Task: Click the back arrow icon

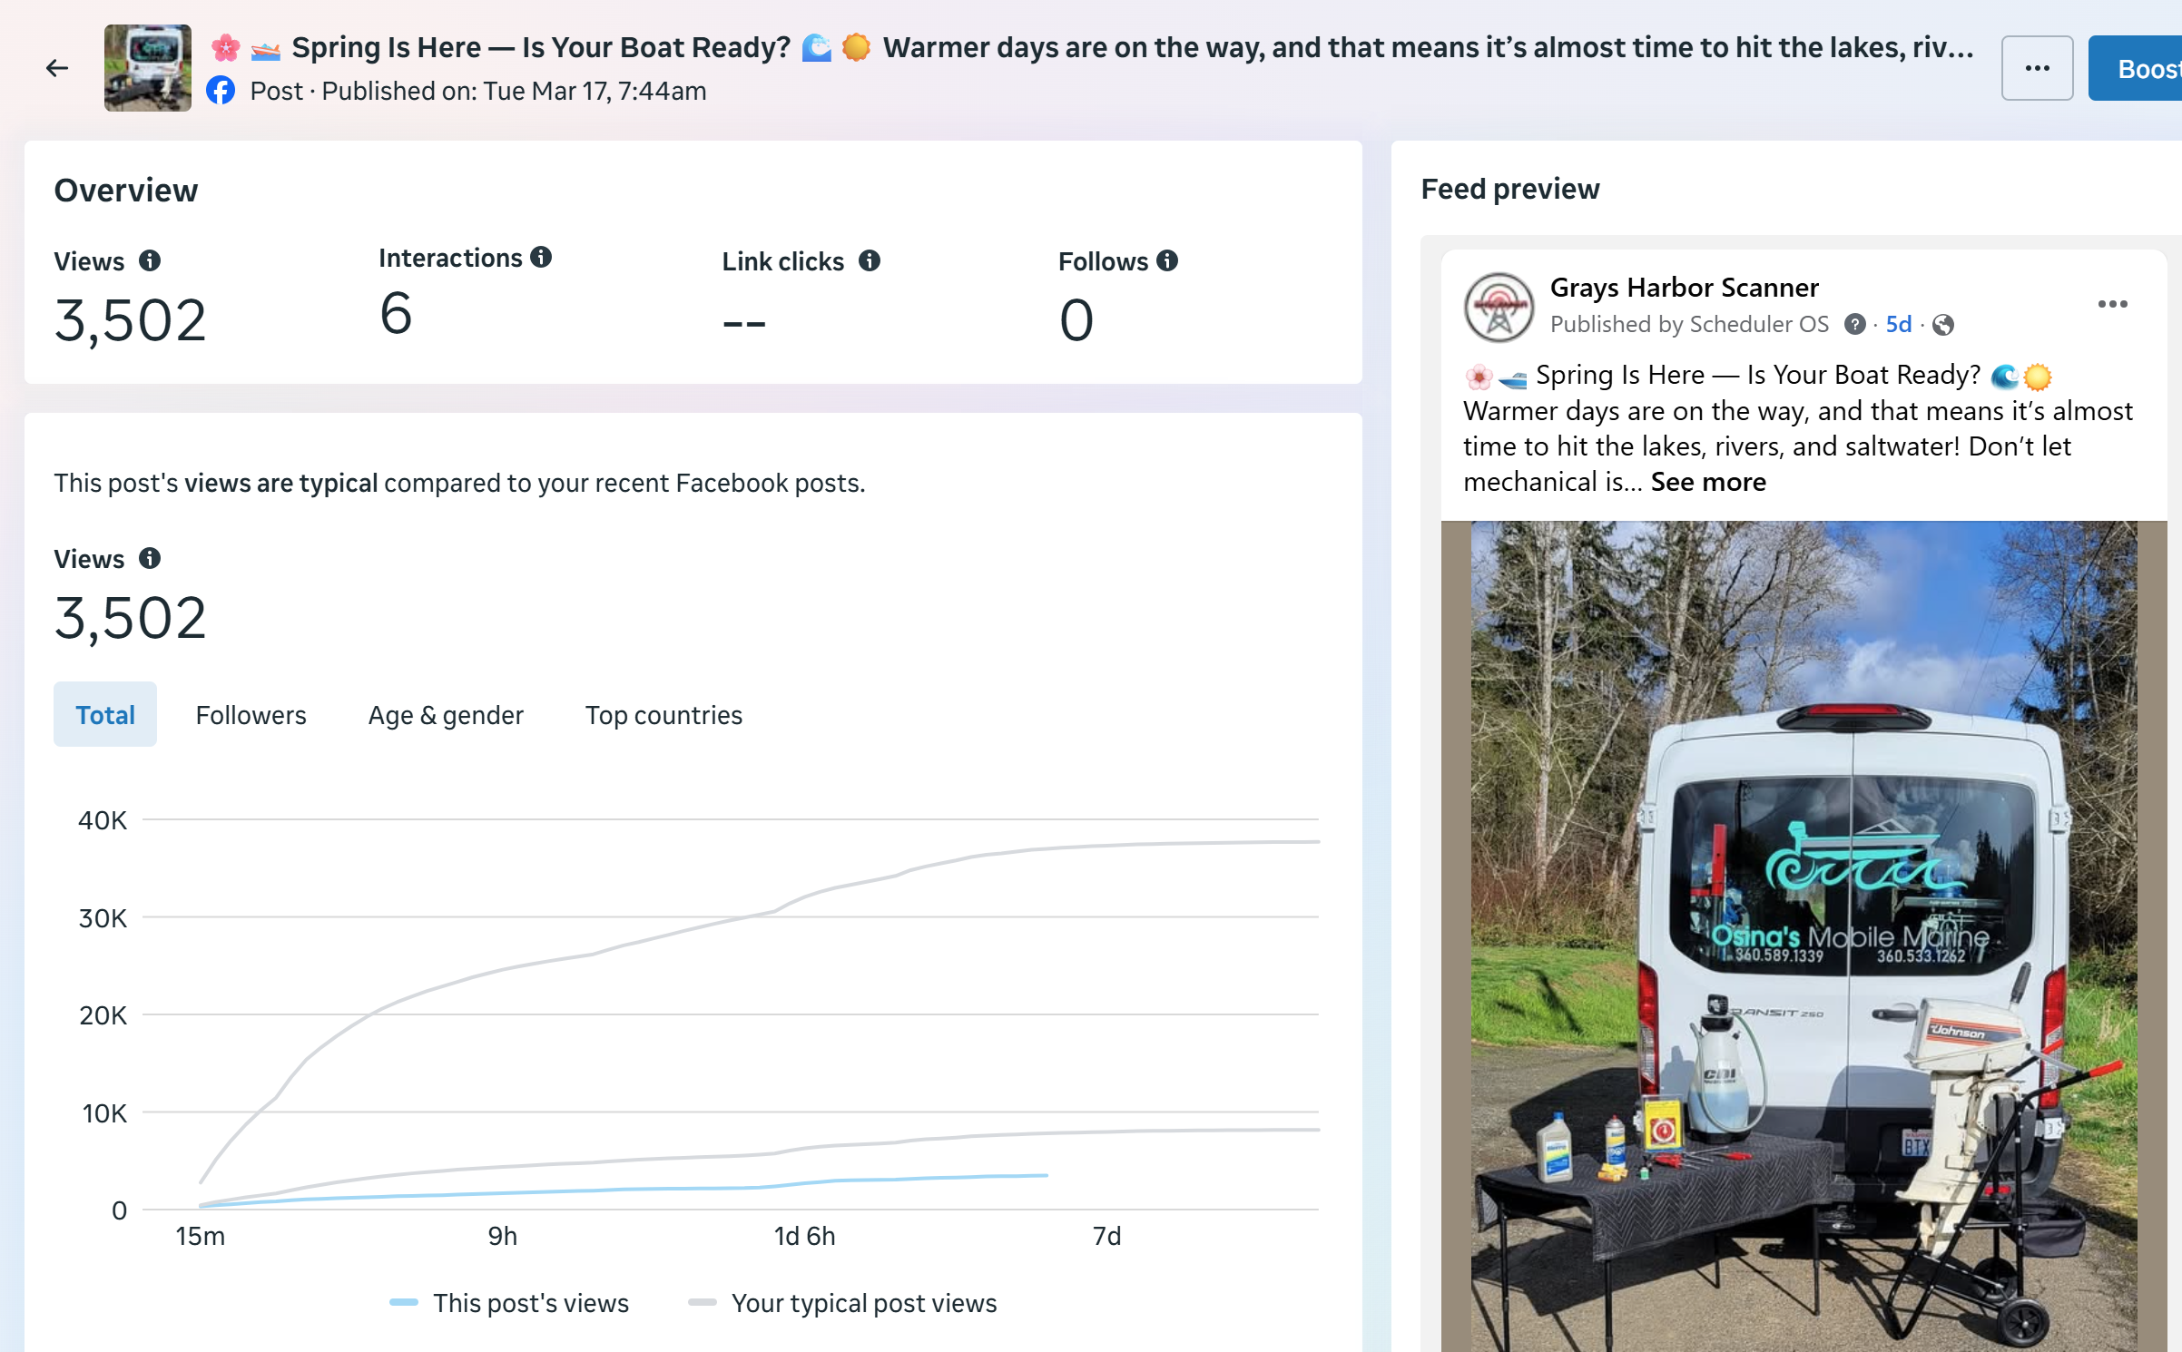Action: (x=57, y=68)
